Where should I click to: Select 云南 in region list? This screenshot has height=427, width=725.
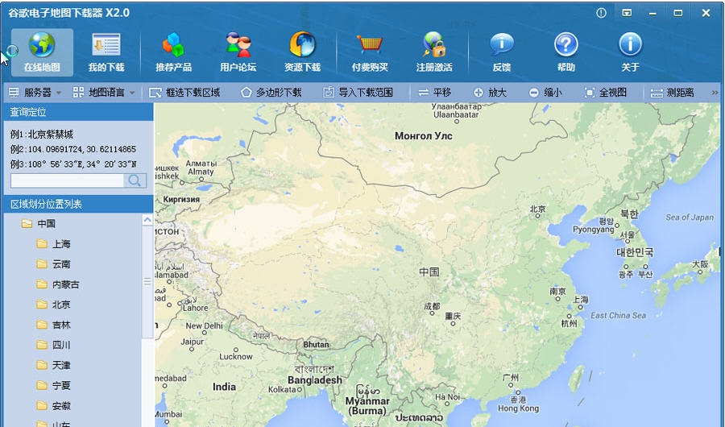pyautogui.click(x=54, y=264)
